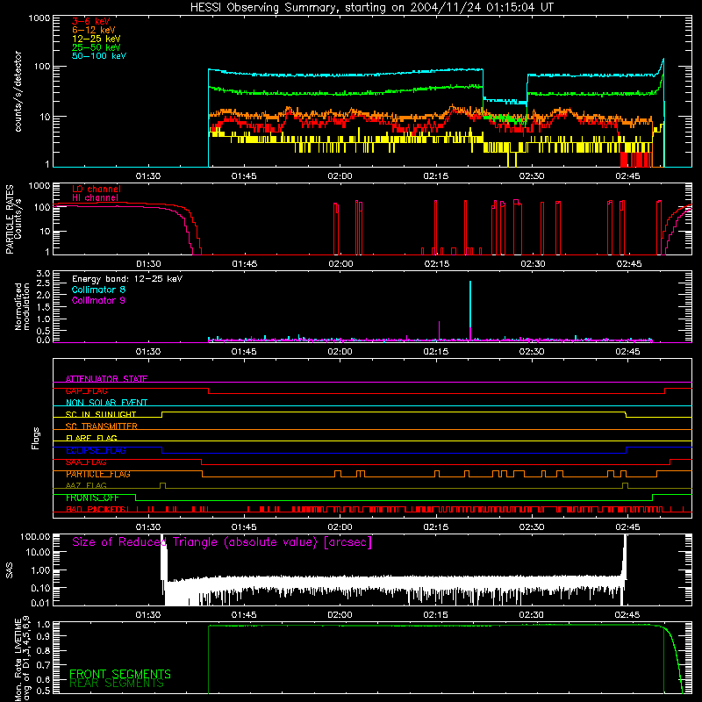The height and width of the screenshot is (702, 702).
Task: Click the REAR SEGMENTS legend label
Action: tap(117, 684)
